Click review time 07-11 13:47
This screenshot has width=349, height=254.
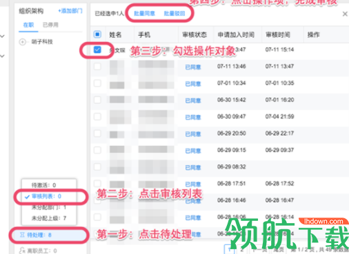[x=279, y=66]
